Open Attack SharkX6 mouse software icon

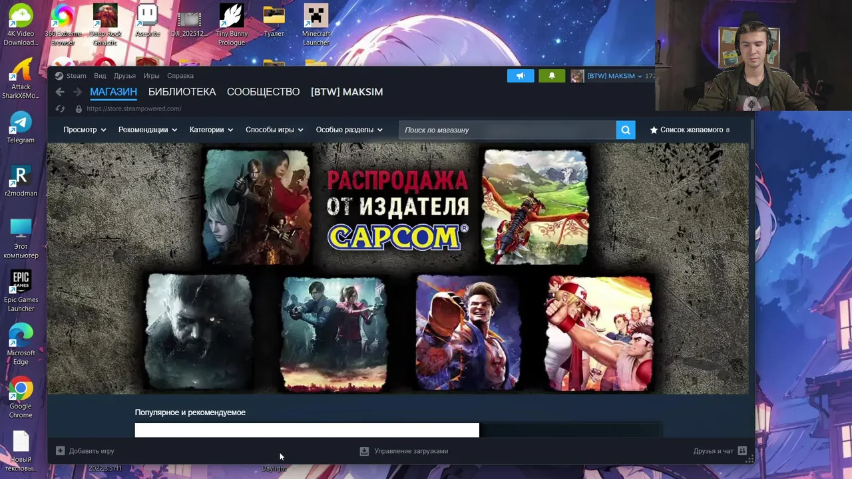coord(21,79)
